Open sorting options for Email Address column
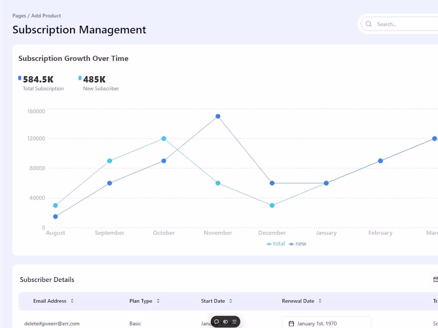Viewport: 438px width, 328px height. point(72,301)
